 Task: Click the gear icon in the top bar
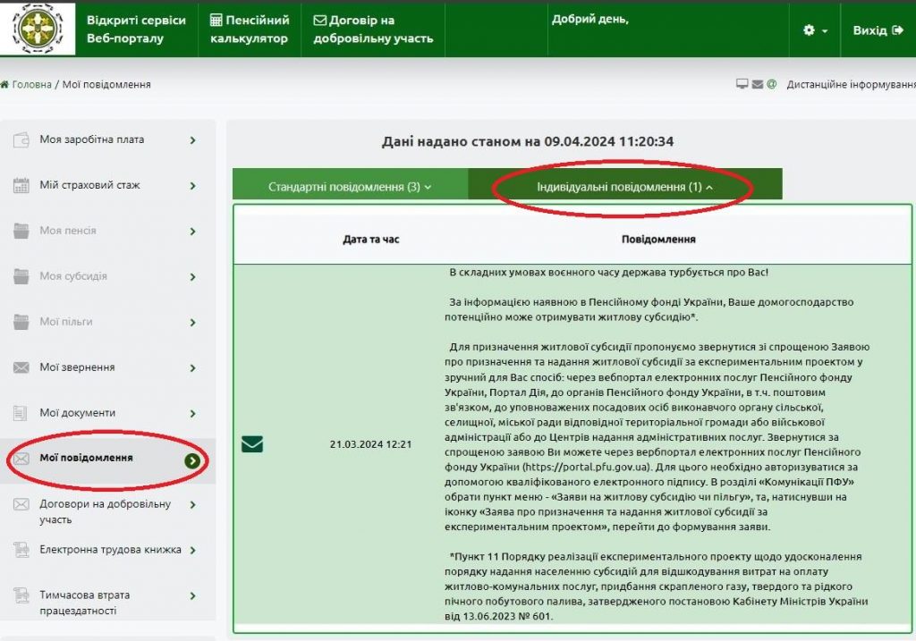tap(810, 28)
